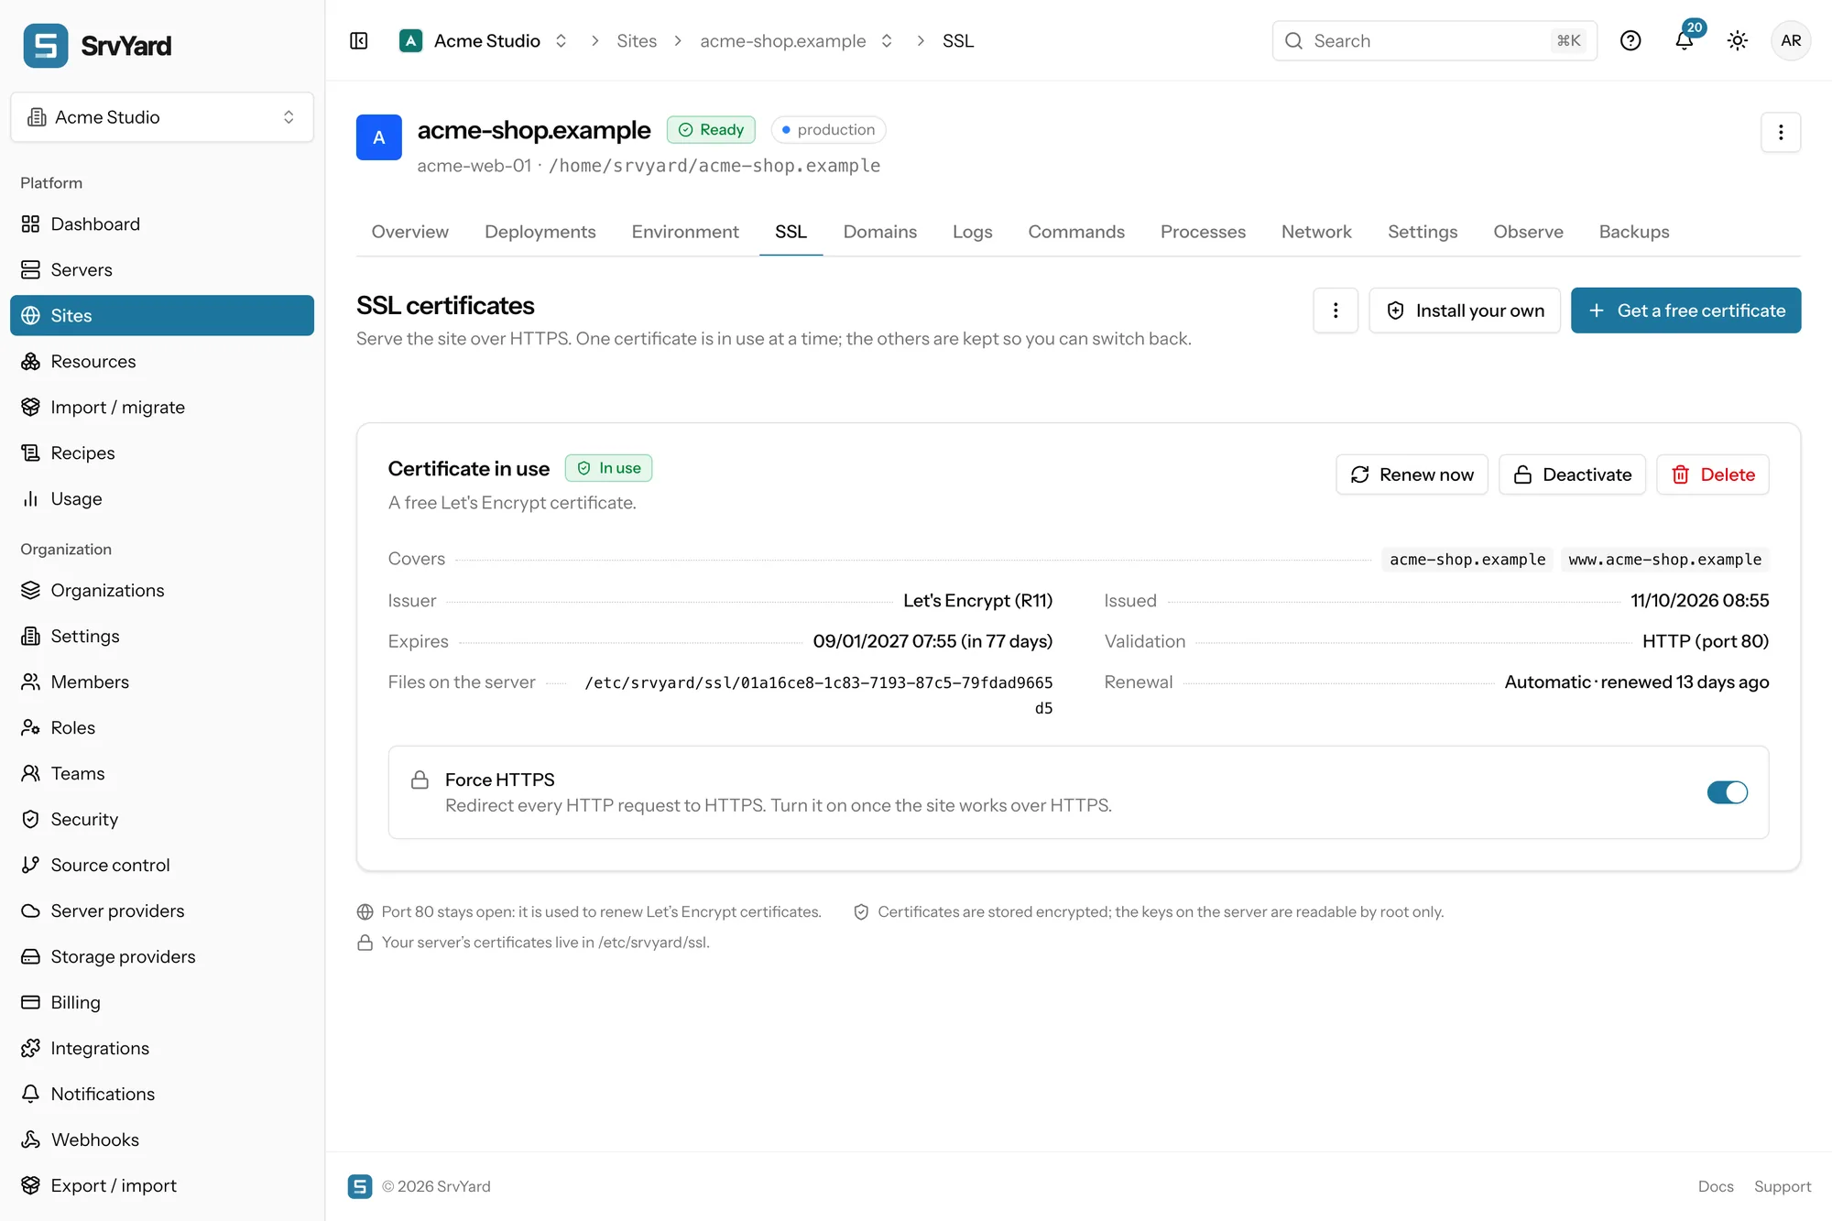Switch to the Environment tab
1832x1221 pixels.
tap(685, 233)
